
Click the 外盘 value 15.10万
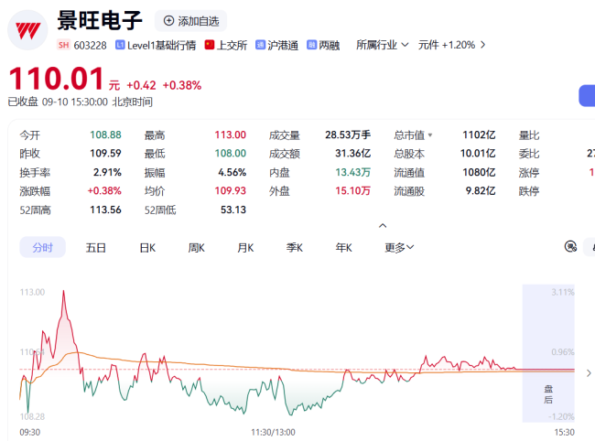pos(353,190)
